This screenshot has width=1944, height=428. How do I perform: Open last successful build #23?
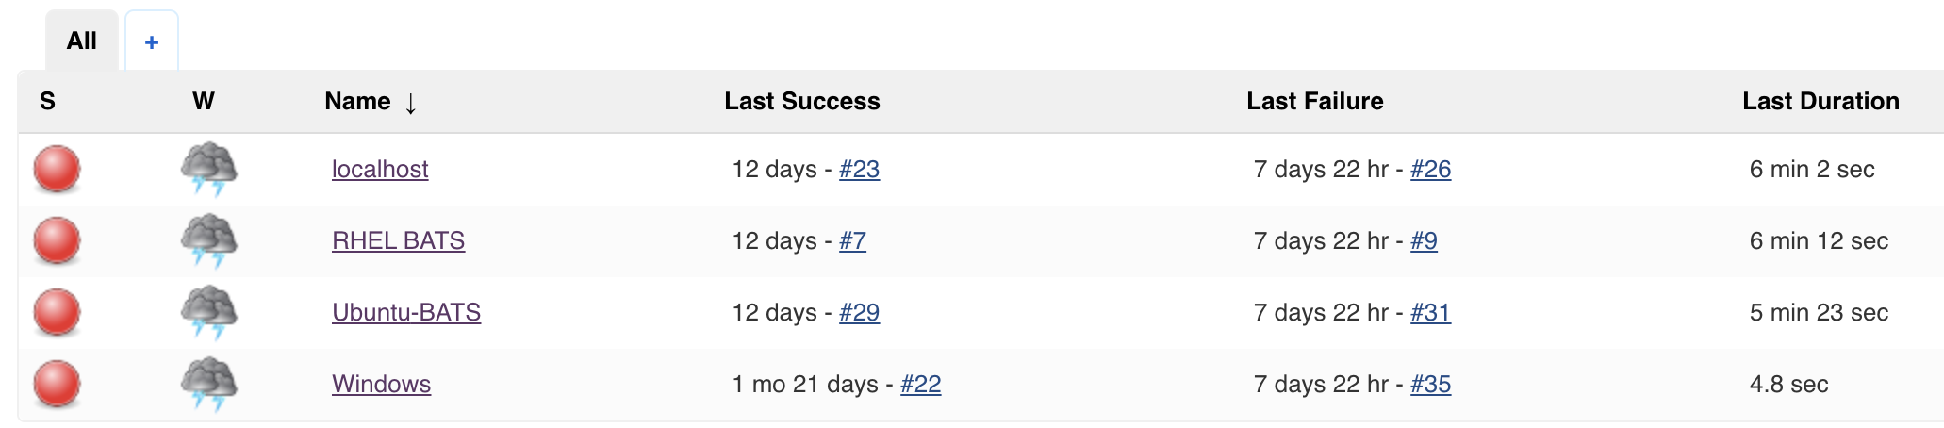[x=859, y=169]
